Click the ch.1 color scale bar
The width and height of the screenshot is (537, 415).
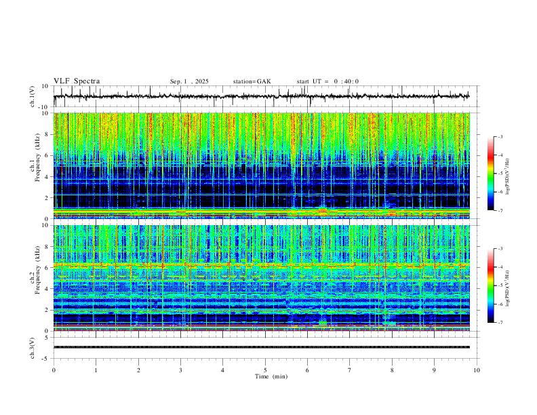point(491,174)
